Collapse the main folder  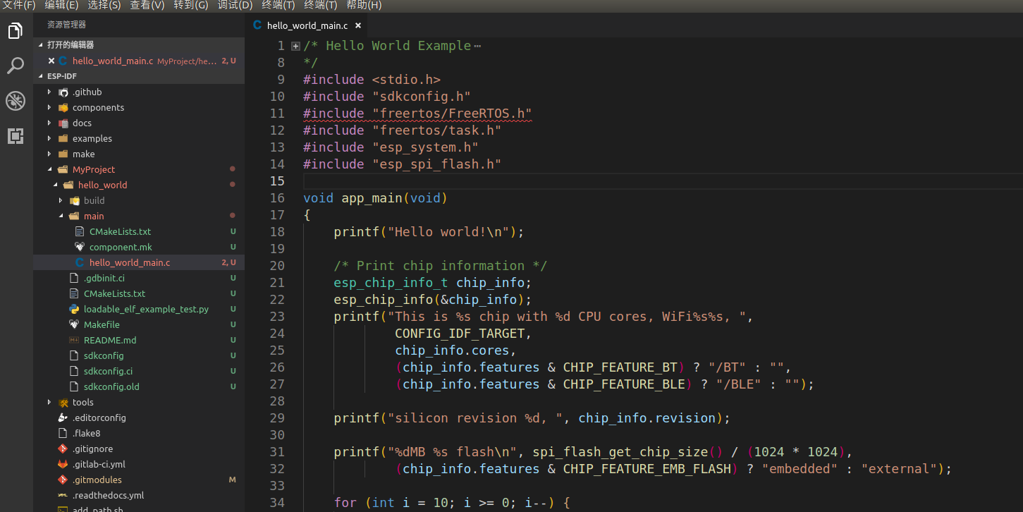61,217
